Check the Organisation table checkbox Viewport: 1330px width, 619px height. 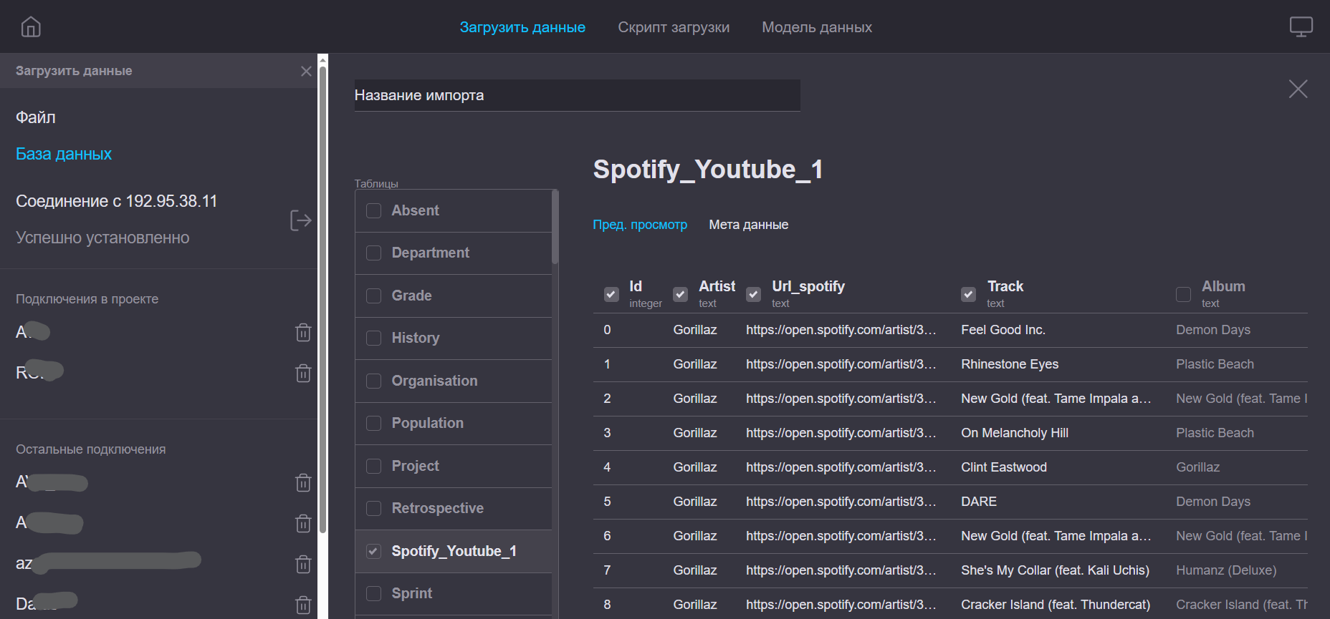[x=373, y=381]
